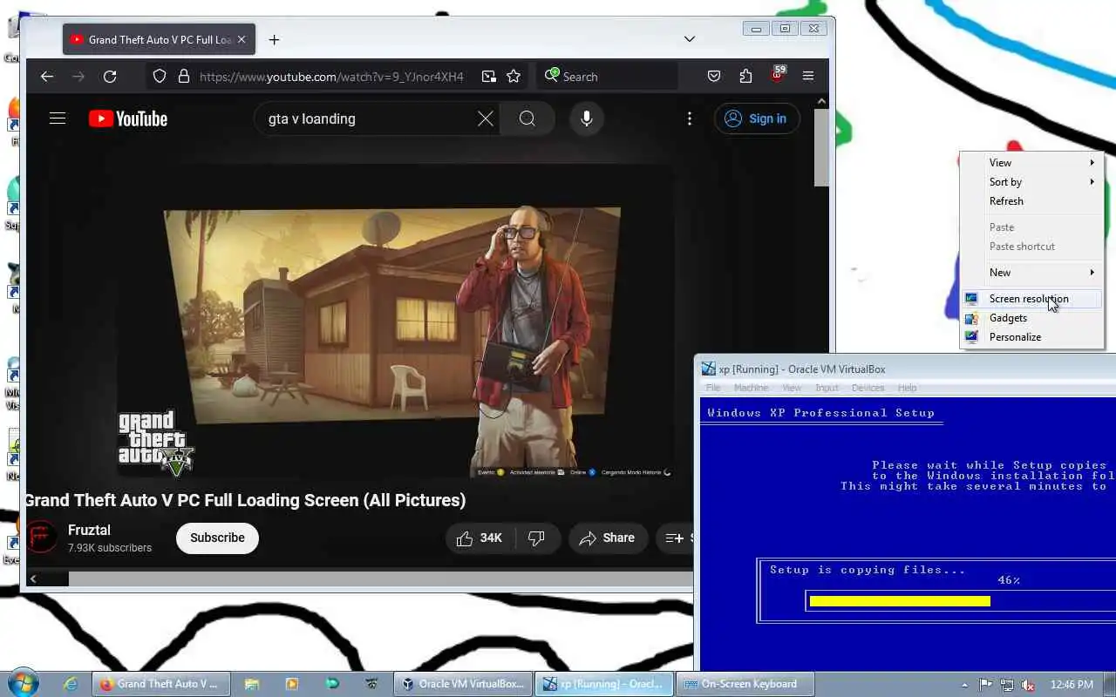Open Firefox extensions puzzle icon

click(745, 77)
